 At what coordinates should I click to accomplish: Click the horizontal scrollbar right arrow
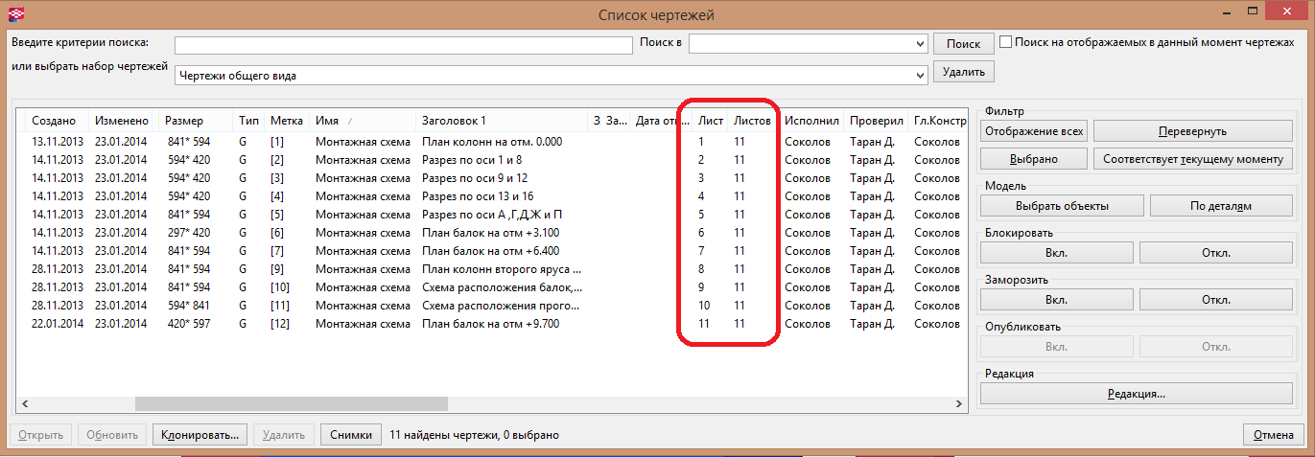coord(958,404)
